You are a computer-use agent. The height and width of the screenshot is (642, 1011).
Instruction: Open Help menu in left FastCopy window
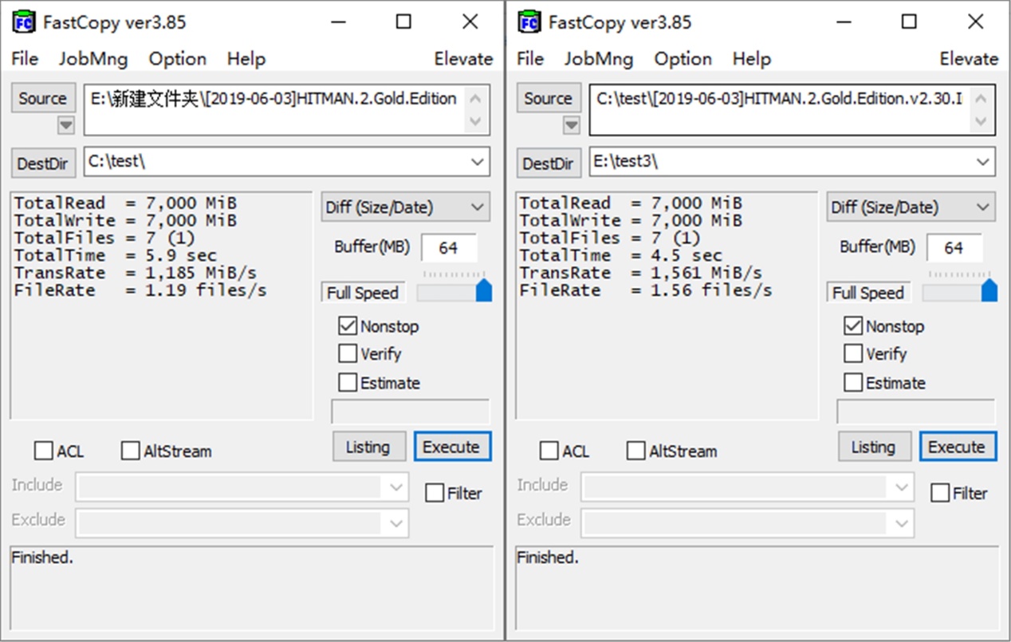[246, 59]
